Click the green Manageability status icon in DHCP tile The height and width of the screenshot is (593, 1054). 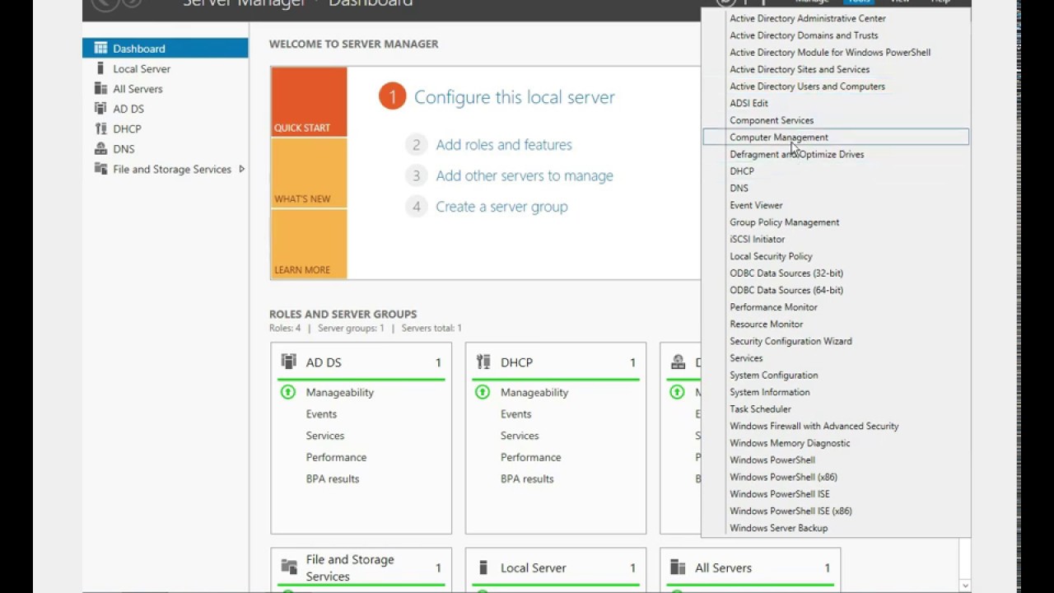pyautogui.click(x=483, y=392)
